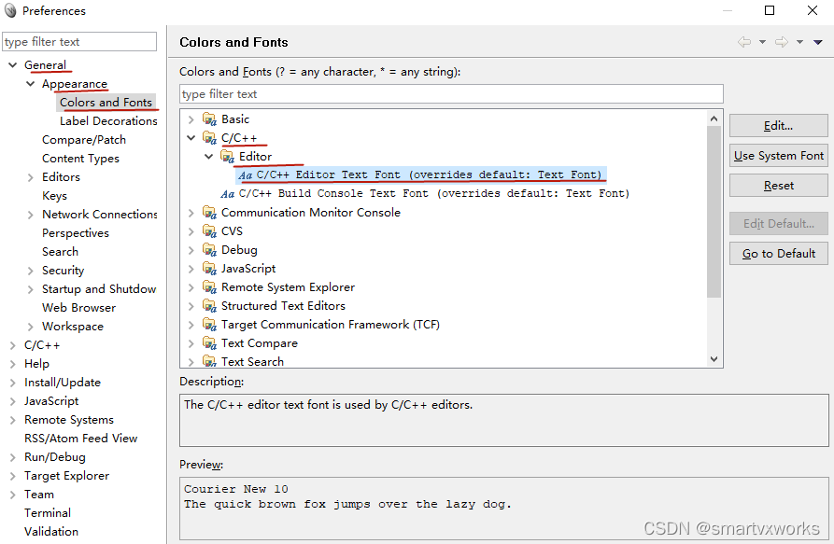
Task: Click the Go to Default button
Action: pyautogui.click(x=778, y=253)
